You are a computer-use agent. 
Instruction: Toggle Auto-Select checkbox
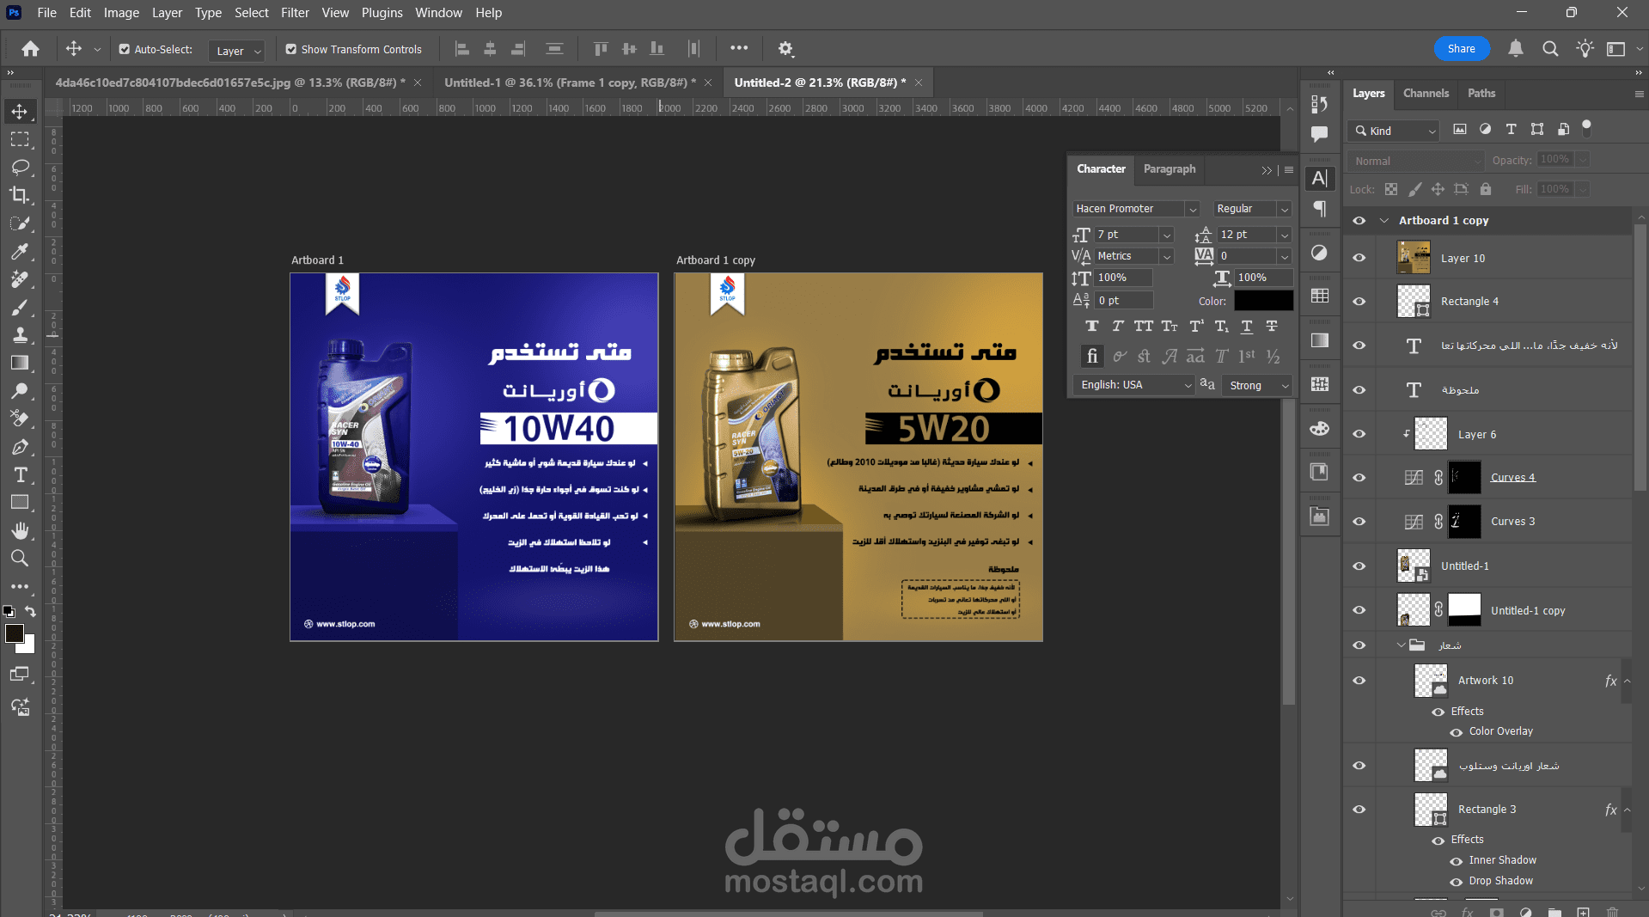point(125,50)
